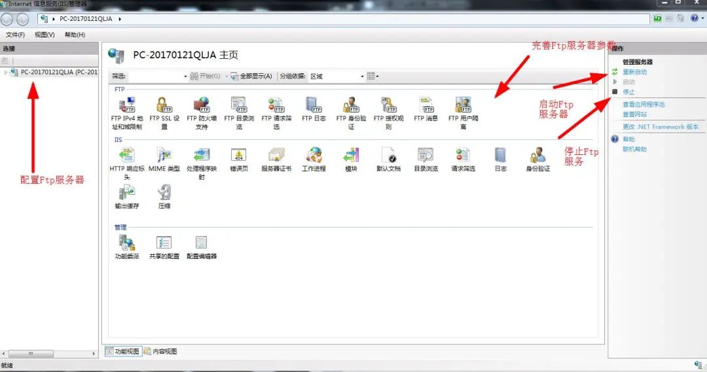
Task: Open the 文件(F) menu
Action: [x=15, y=35]
